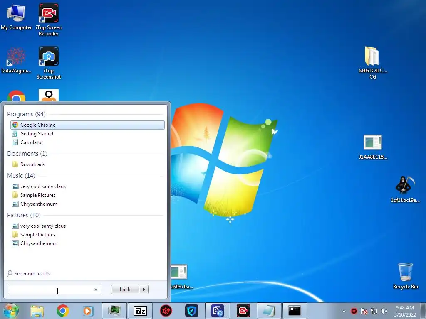This screenshot has height=319, width=426.
Task: Open the network tray icon
Action: click(374, 311)
